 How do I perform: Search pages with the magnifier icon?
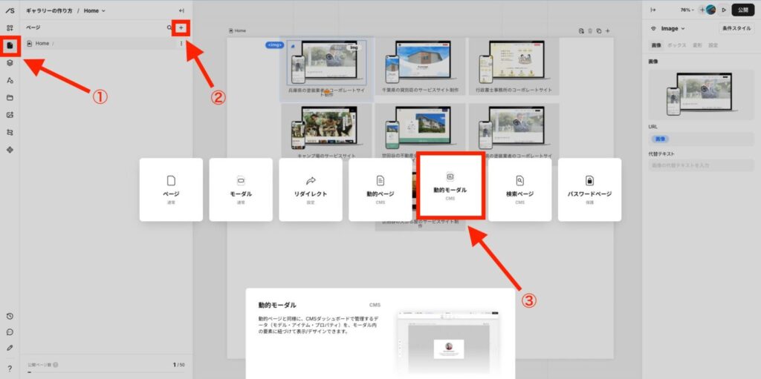[169, 27]
